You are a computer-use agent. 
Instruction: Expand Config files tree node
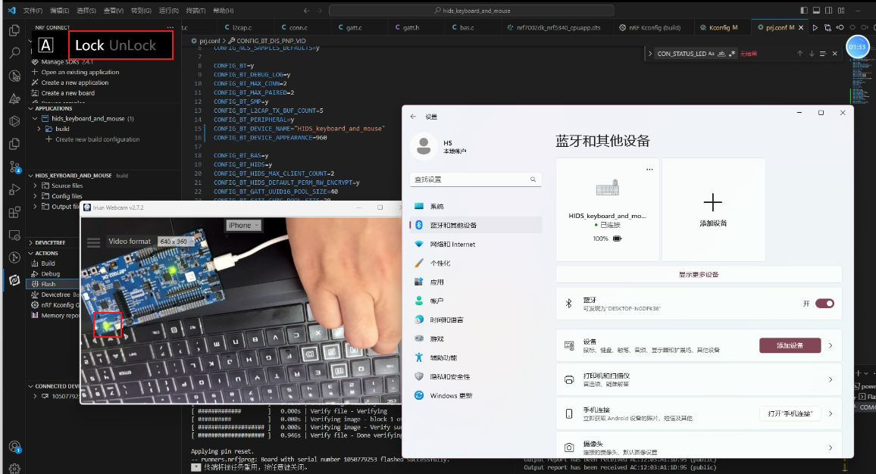(35, 196)
